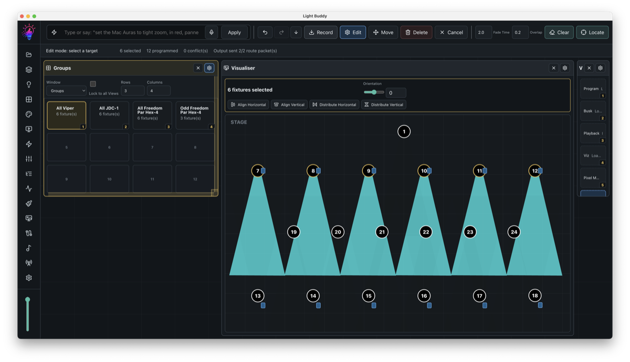Click the down arrow toolbar button
Screen dimensions: 630x362
pyautogui.click(x=296, y=32)
